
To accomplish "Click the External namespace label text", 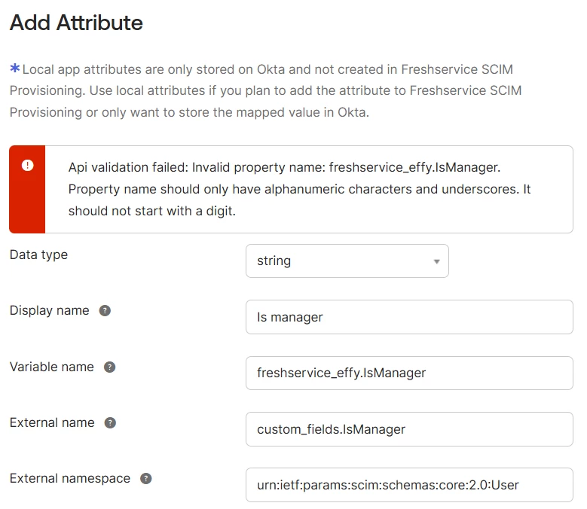I will 70,478.
